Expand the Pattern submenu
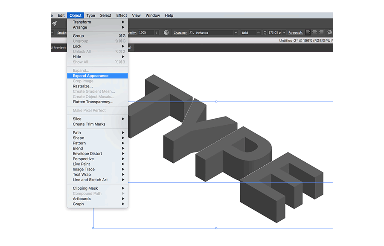The height and width of the screenshot is (246, 384). [97, 143]
